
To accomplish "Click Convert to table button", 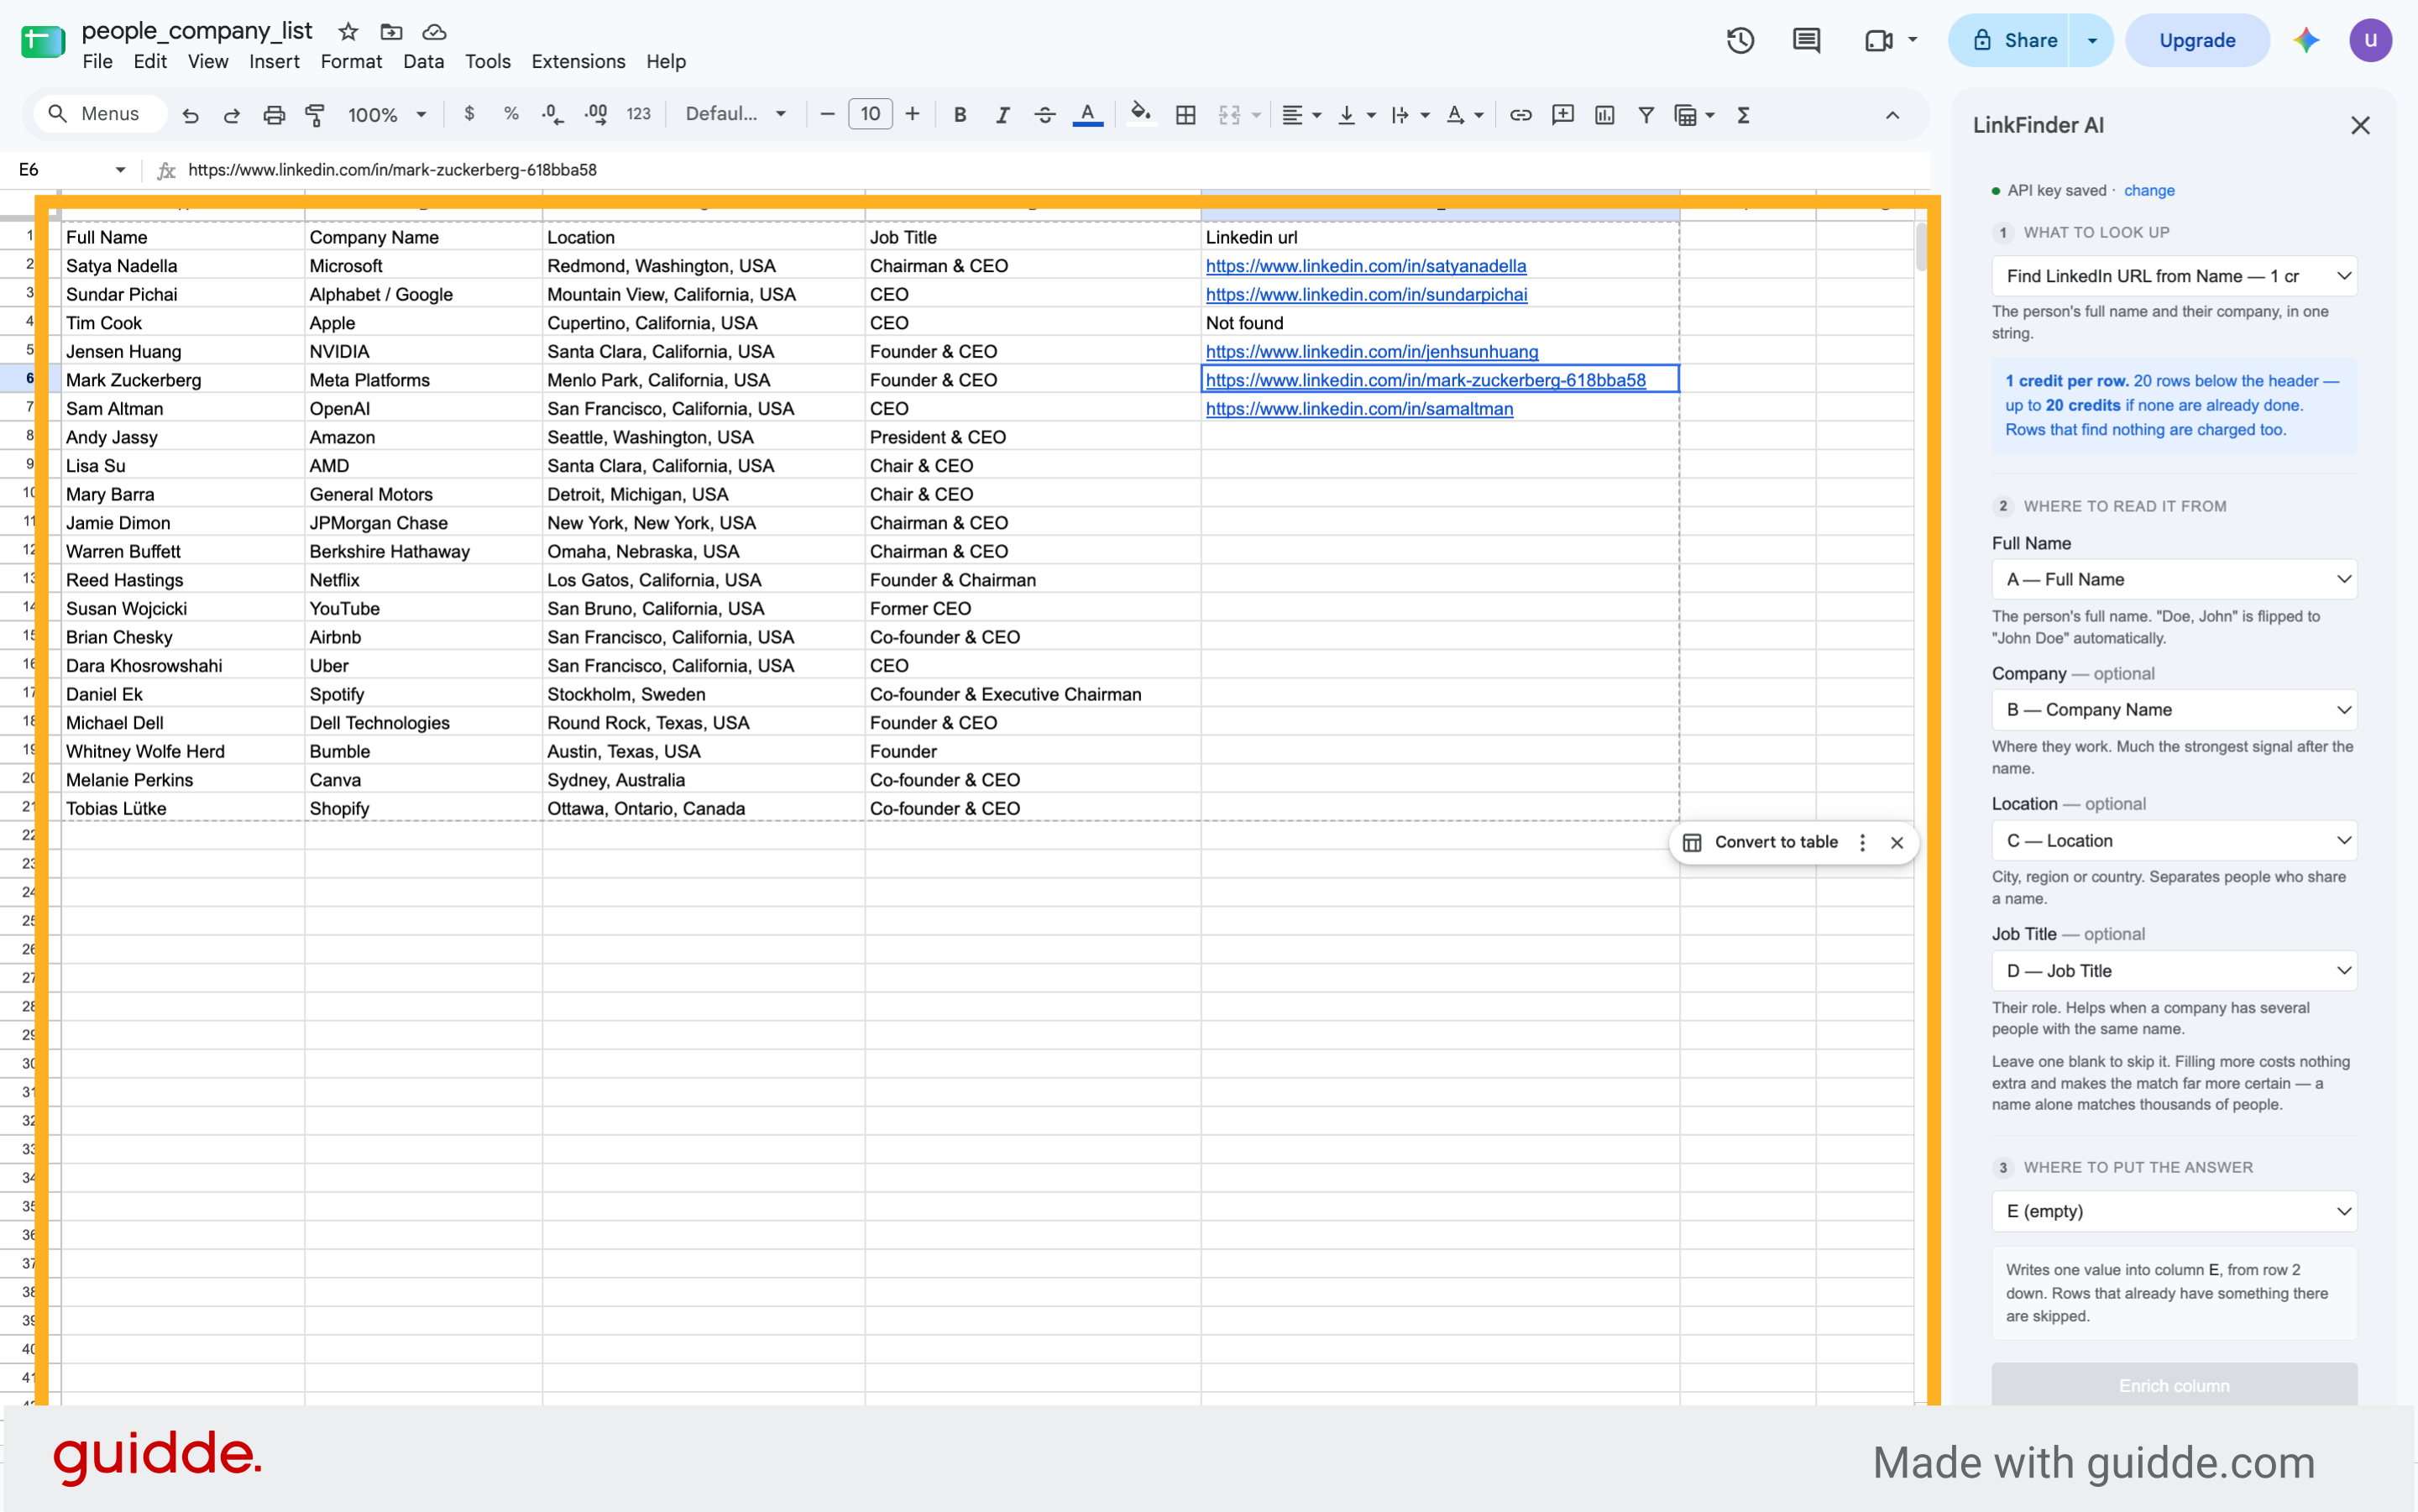I will pyautogui.click(x=1761, y=843).
